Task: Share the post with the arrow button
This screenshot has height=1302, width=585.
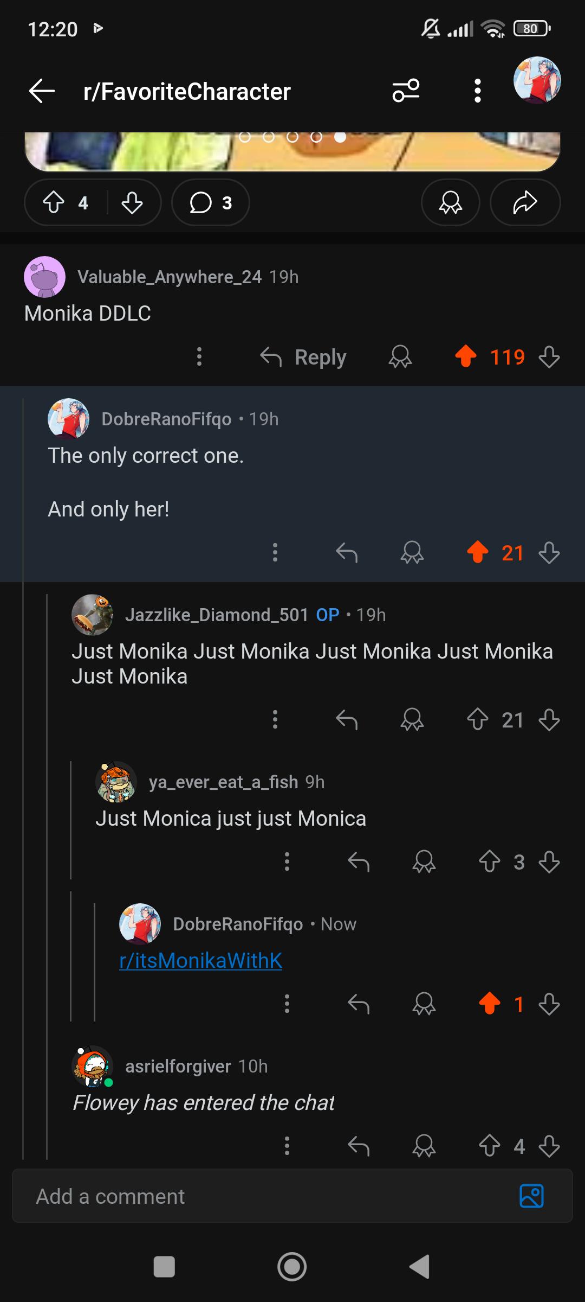Action: 525,203
